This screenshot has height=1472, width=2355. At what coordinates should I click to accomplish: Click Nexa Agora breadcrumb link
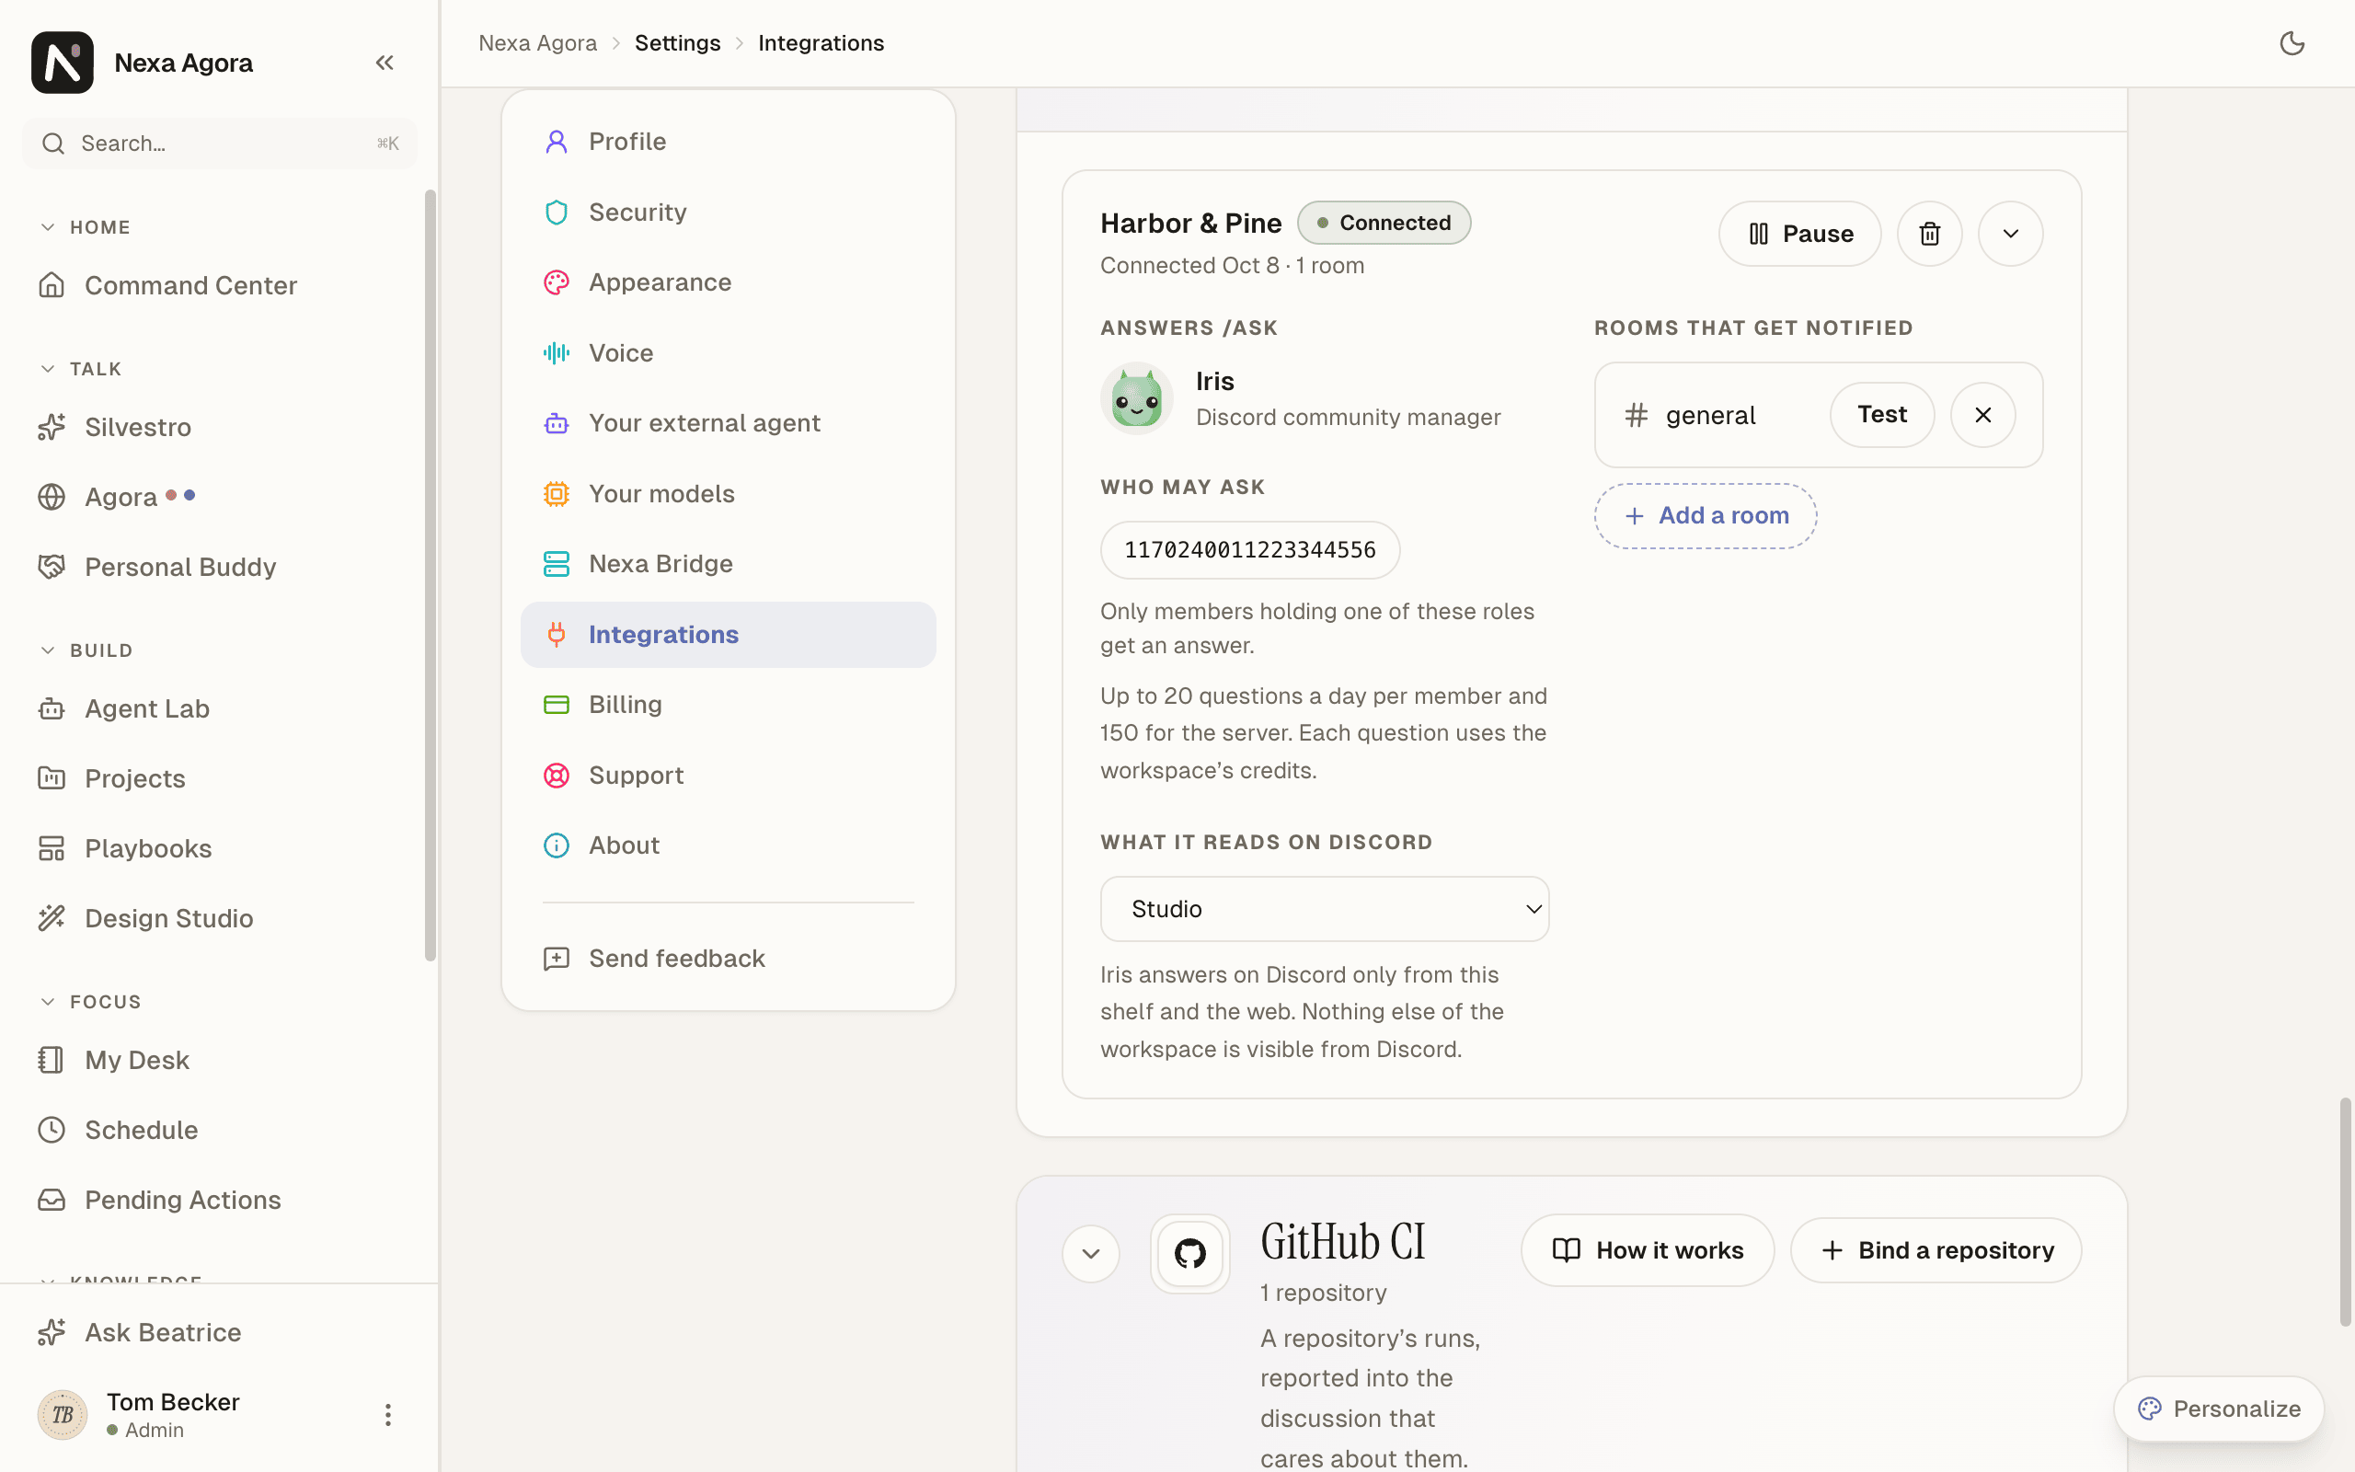pos(537,43)
